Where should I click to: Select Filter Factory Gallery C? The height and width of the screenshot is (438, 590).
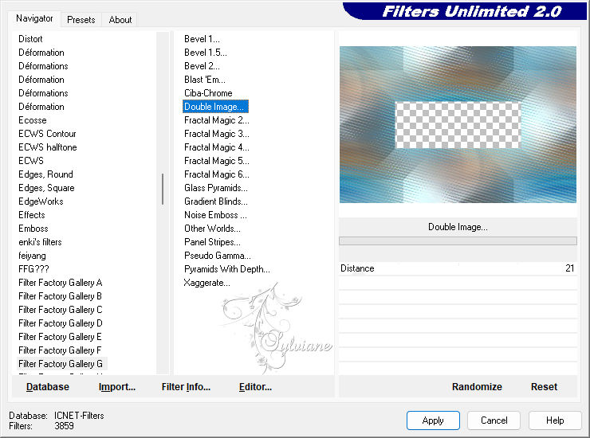(x=61, y=310)
